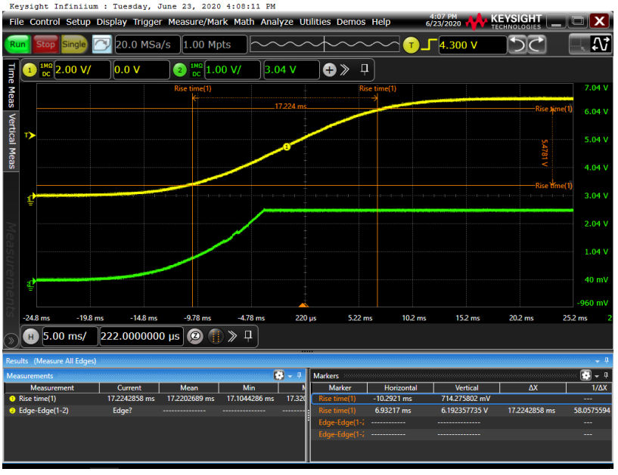The width and height of the screenshot is (618, 475).
Task: Click the undo arrow icon
Action: pyautogui.click(x=518, y=45)
